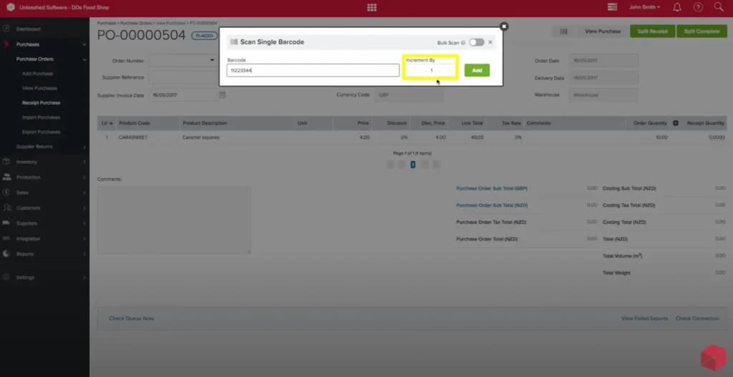Click the Check Queue Now link
The height and width of the screenshot is (377, 733).
point(132,318)
